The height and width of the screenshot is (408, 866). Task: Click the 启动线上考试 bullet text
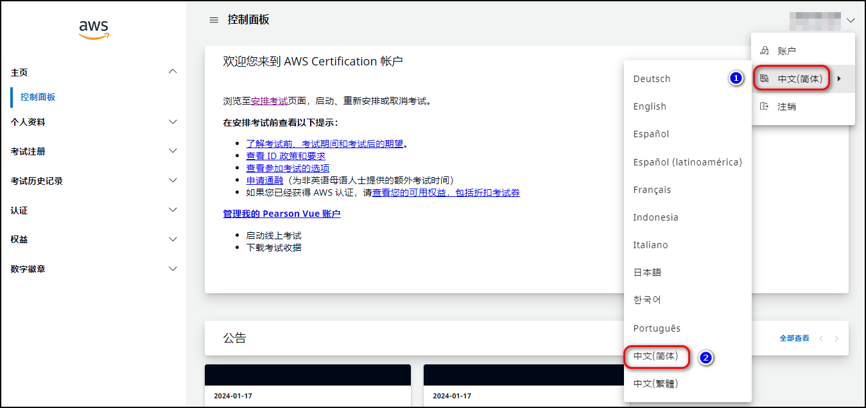click(x=273, y=235)
